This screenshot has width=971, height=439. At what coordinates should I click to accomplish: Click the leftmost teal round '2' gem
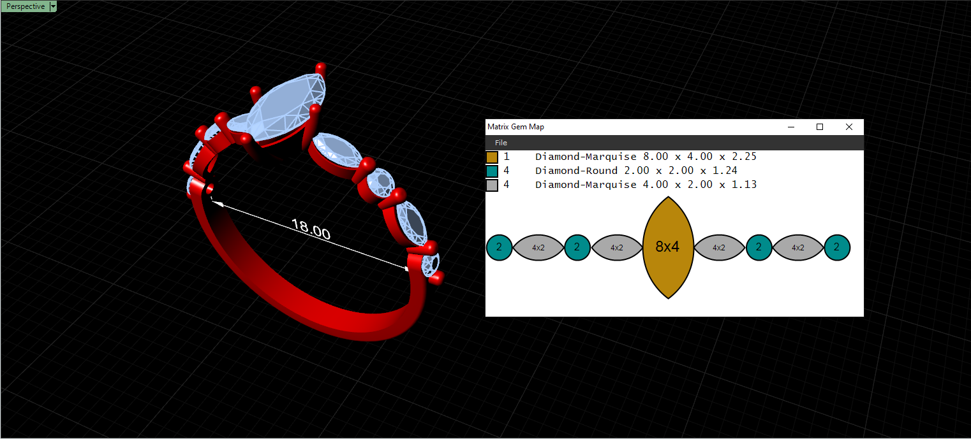click(x=500, y=247)
